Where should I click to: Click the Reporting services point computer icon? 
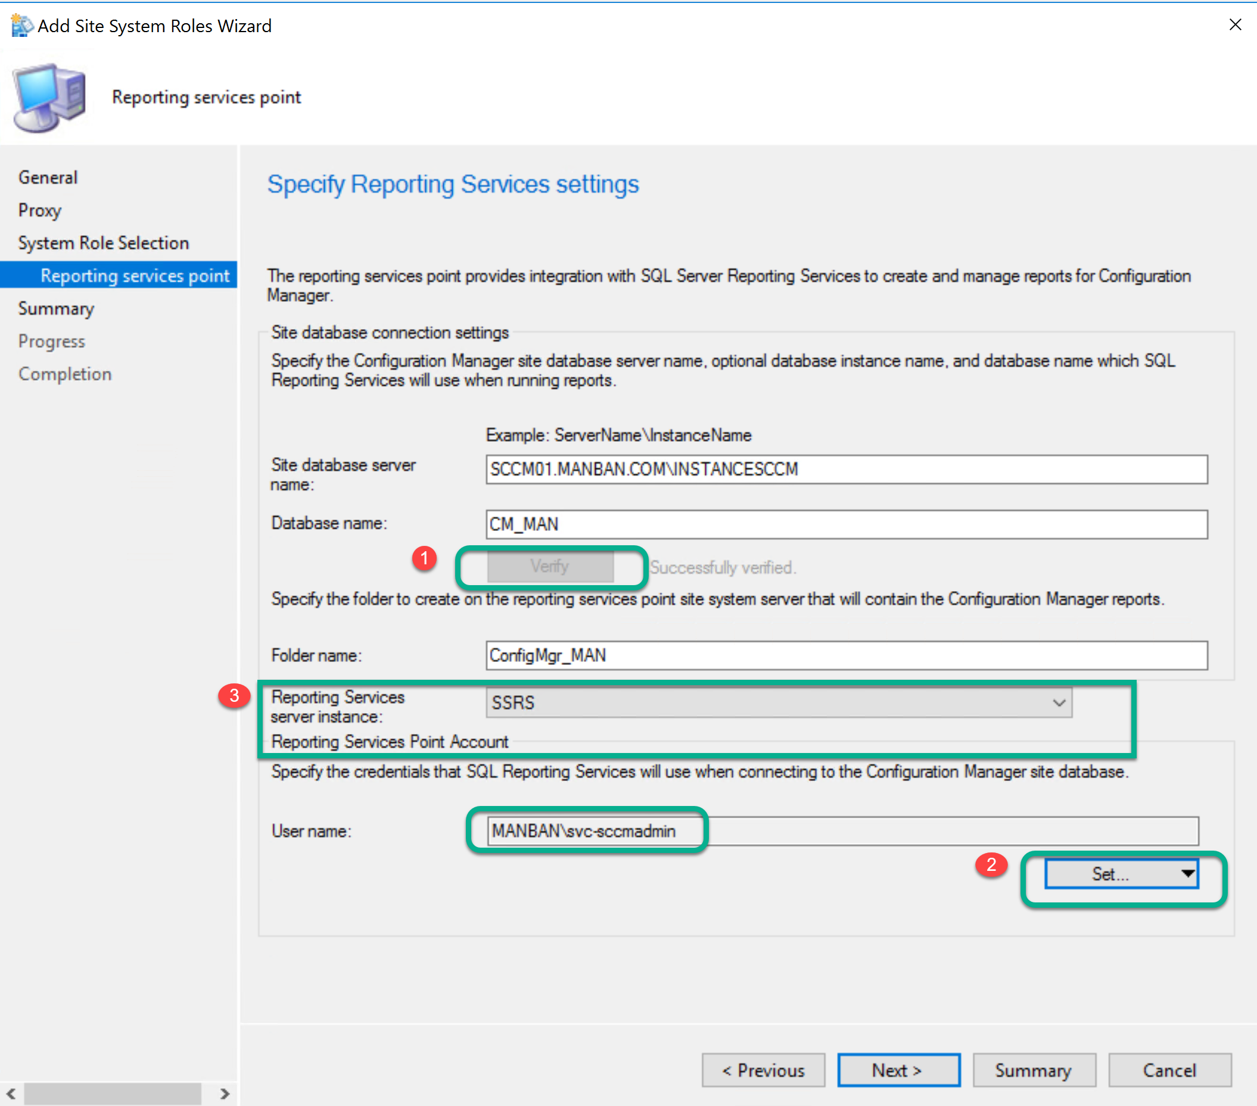(x=48, y=95)
